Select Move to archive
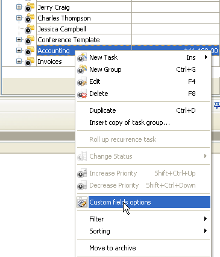The width and height of the screenshot is (220, 257). tap(143, 248)
